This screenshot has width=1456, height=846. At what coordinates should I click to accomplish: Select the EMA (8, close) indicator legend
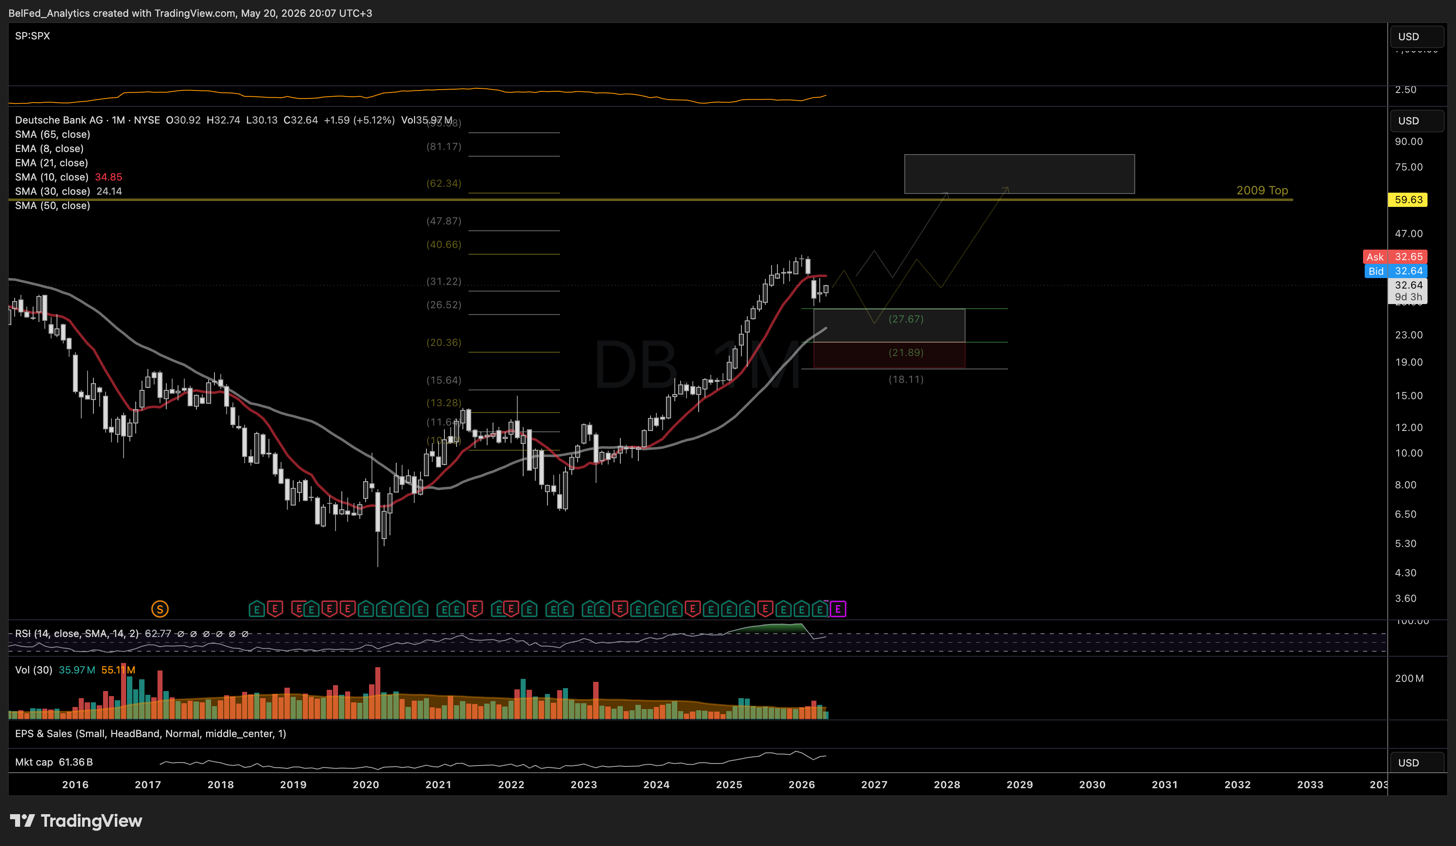pos(49,149)
